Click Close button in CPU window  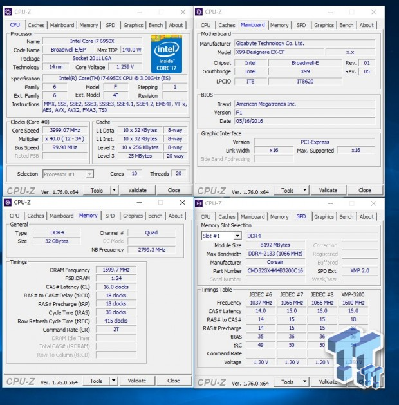pyautogui.click(x=174, y=190)
